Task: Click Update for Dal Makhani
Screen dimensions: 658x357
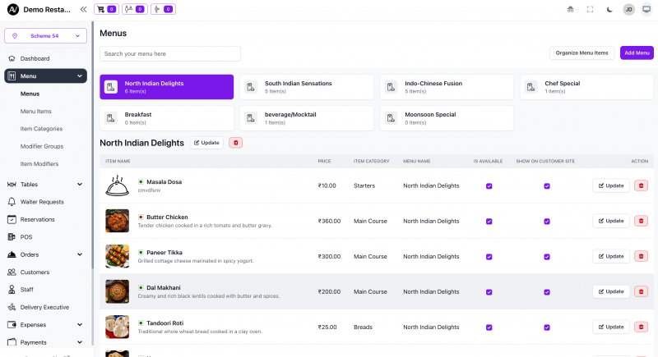Action: [x=611, y=291]
